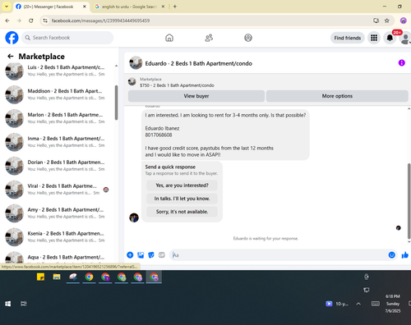Open Marlon conversation in the list
The width and height of the screenshot is (411, 325).
58,118
